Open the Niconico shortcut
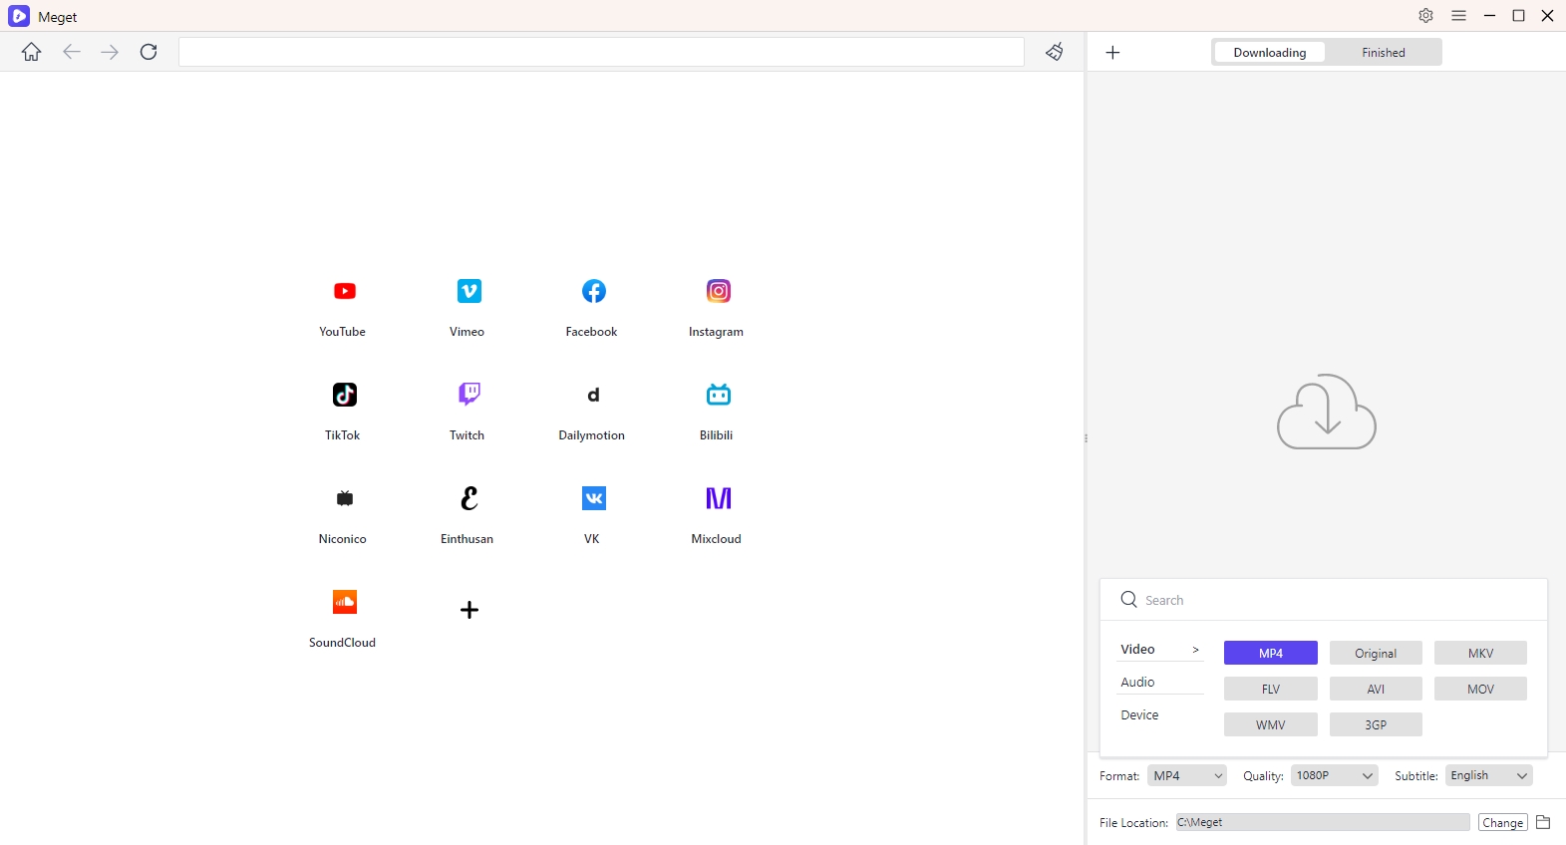 click(x=344, y=515)
